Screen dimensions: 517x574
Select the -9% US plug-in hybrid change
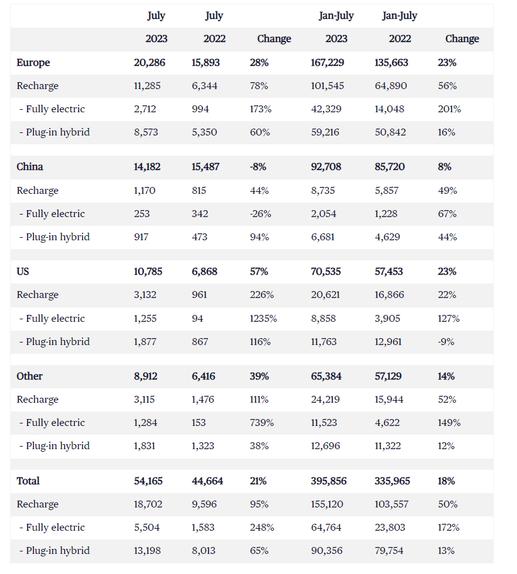(x=445, y=342)
